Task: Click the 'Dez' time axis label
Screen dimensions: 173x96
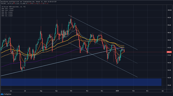Action: point(102,91)
